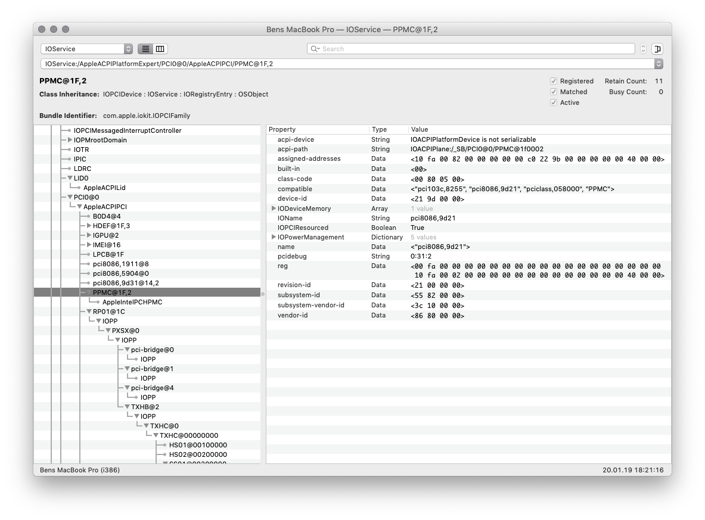Expand the IOPowerManagement dictionary property
705x520 pixels.
coord(274,237)
